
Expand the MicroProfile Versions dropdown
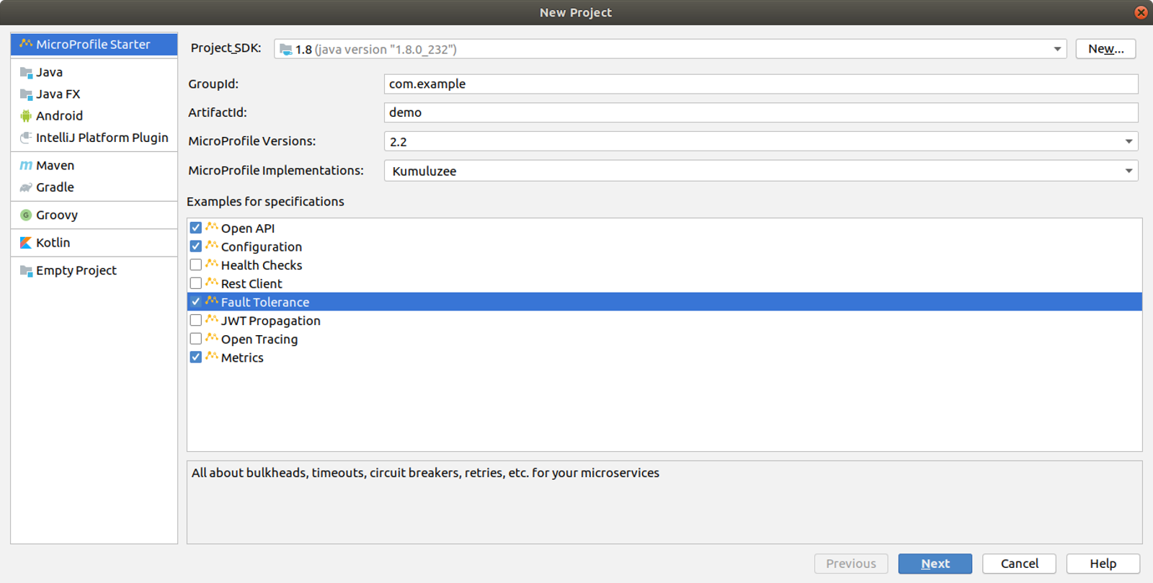click(1128, 141)
